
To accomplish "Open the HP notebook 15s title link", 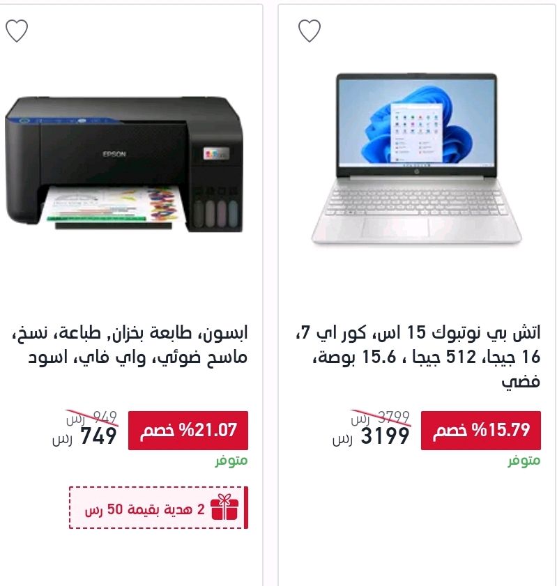I will (x=418, y=357).
